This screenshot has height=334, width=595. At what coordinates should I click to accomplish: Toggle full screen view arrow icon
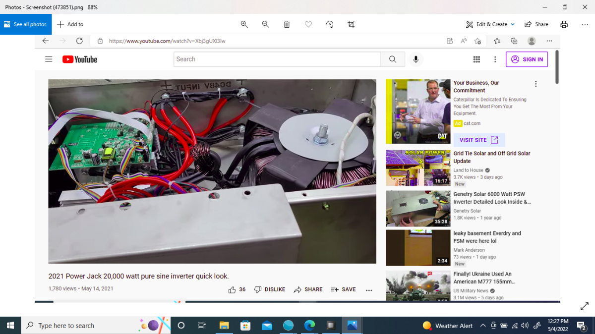584,306
